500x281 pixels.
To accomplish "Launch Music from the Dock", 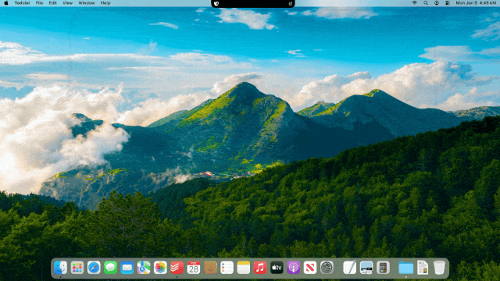I will (x=260, y=268).
